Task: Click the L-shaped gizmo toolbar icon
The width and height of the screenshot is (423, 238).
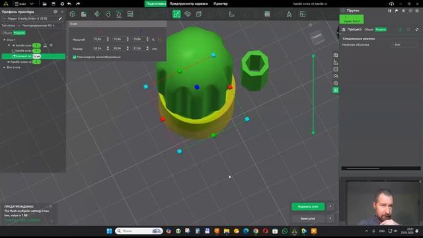Action: (231, 14)
